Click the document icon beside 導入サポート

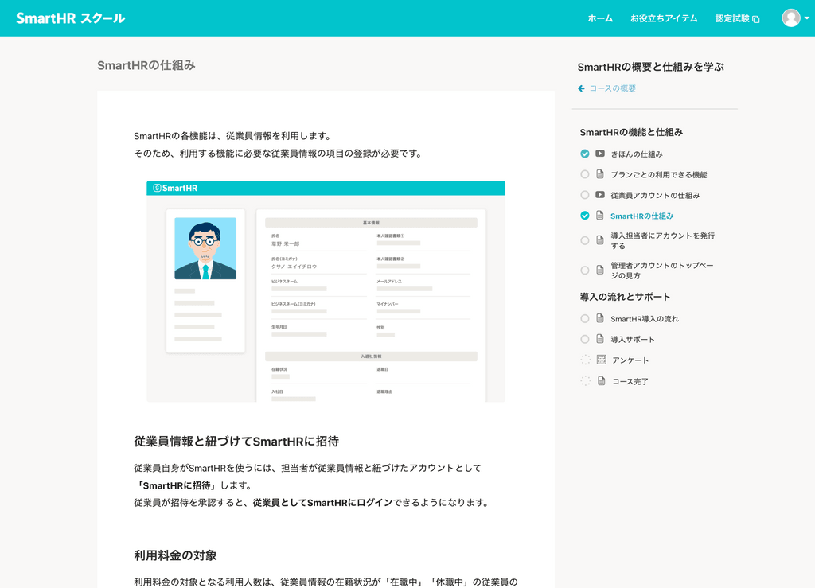pyautogui.click(x=599, y=338)
